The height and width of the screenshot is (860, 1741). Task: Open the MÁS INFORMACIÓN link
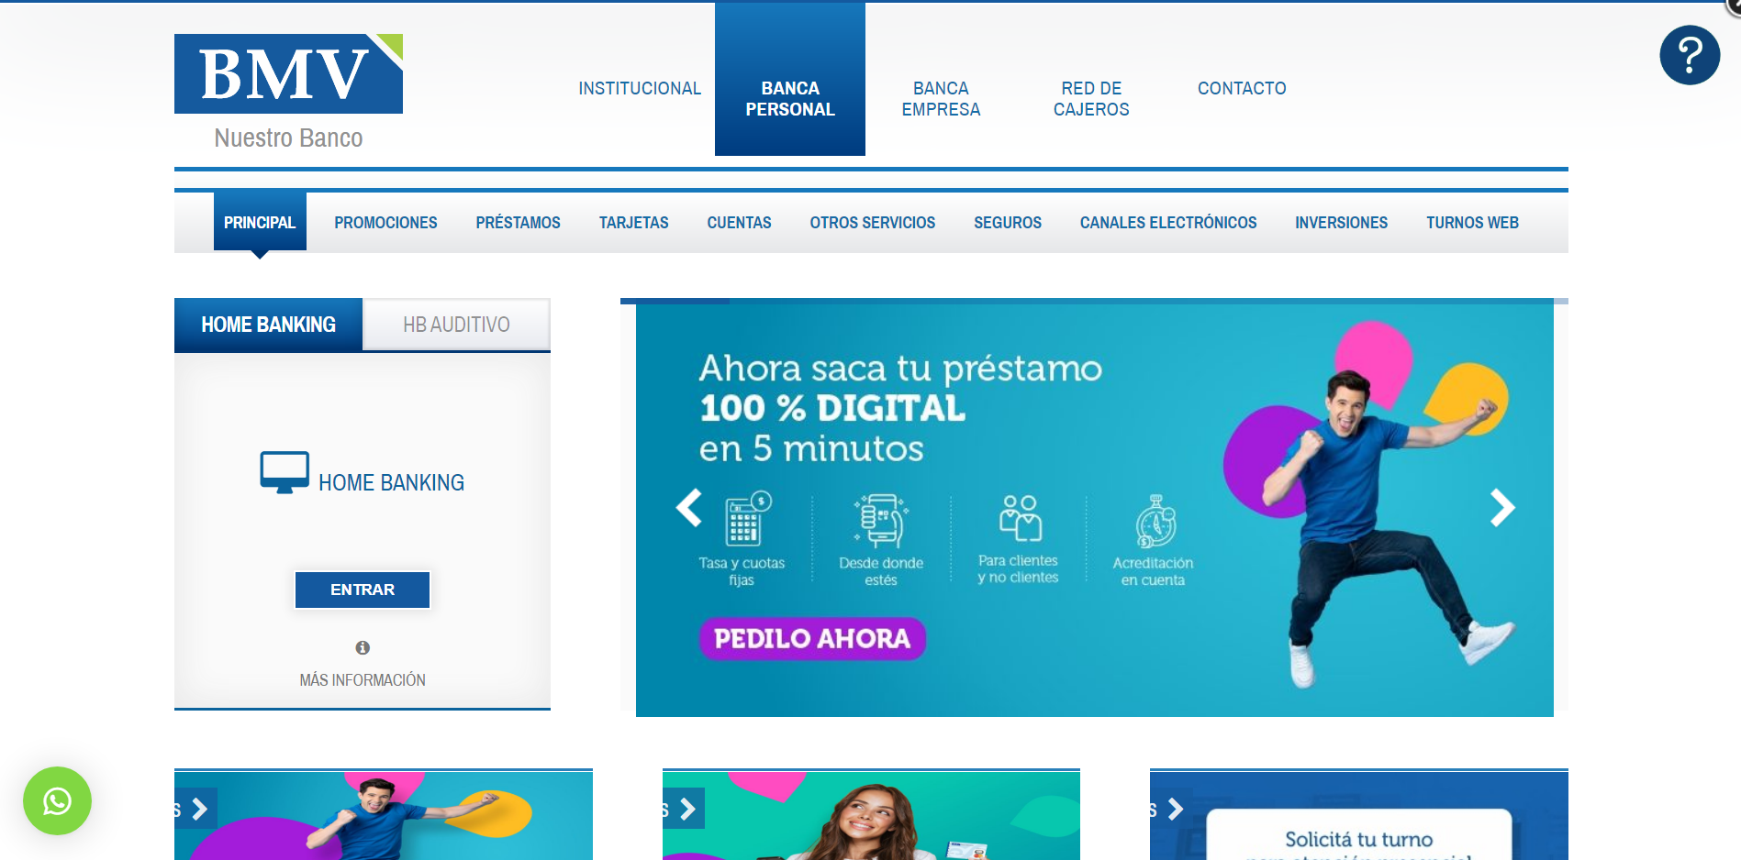click(362, 679)
